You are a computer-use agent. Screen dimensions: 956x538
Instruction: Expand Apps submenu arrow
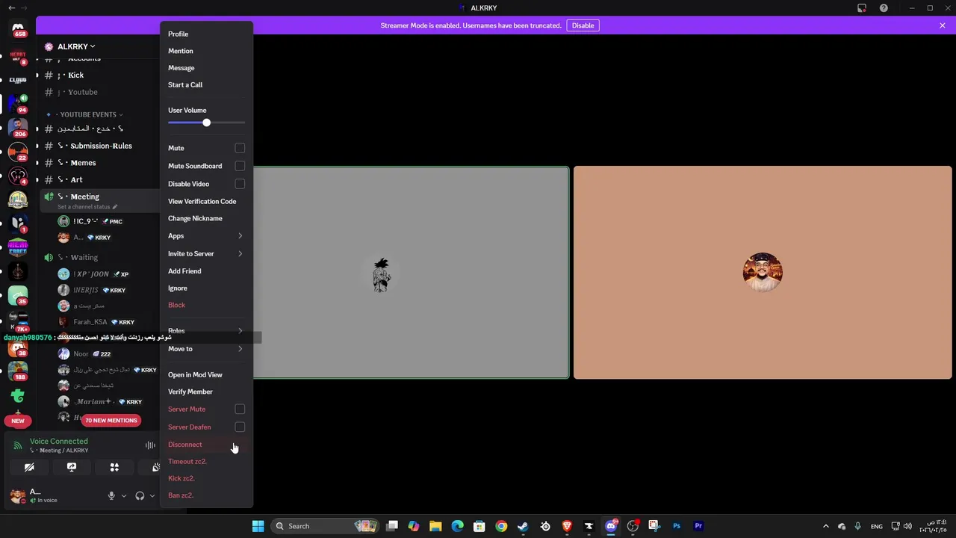[240, 236]
